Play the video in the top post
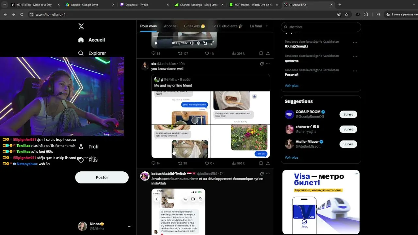418x235 pixels. coord(156,43)
